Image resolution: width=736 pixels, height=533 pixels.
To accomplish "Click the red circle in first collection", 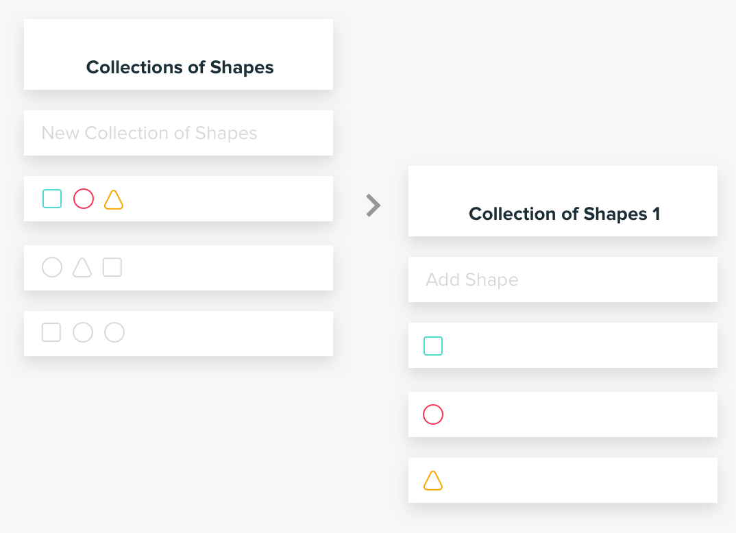I will point(84,199).
